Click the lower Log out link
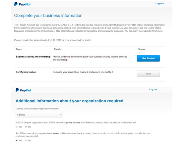Image resolution: width=195 pixels, height=144 pixels. pyautogui.click(x=153, y=89)
